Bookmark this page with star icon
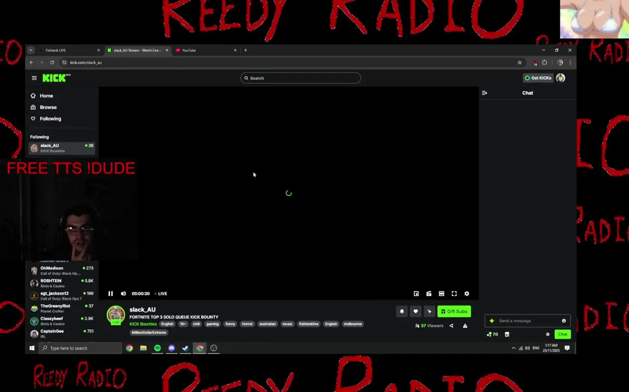Screen dimensions: 629x392 (x=519, y=63)
